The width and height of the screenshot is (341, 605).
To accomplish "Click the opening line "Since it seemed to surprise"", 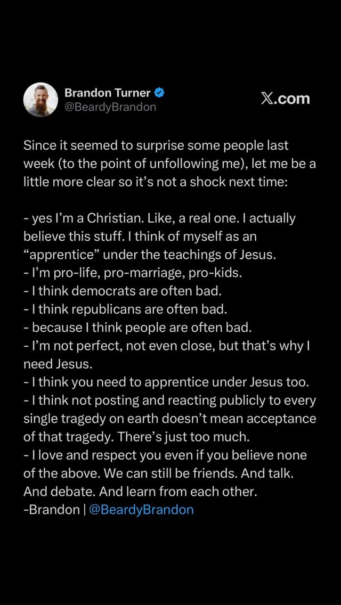I will tap(156, 145).
